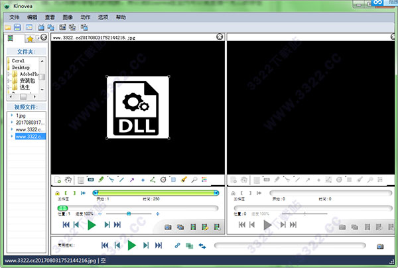Set working zone end bracket in left player
Viewport: 398px width, 268px height.
(x=74, y=193)
